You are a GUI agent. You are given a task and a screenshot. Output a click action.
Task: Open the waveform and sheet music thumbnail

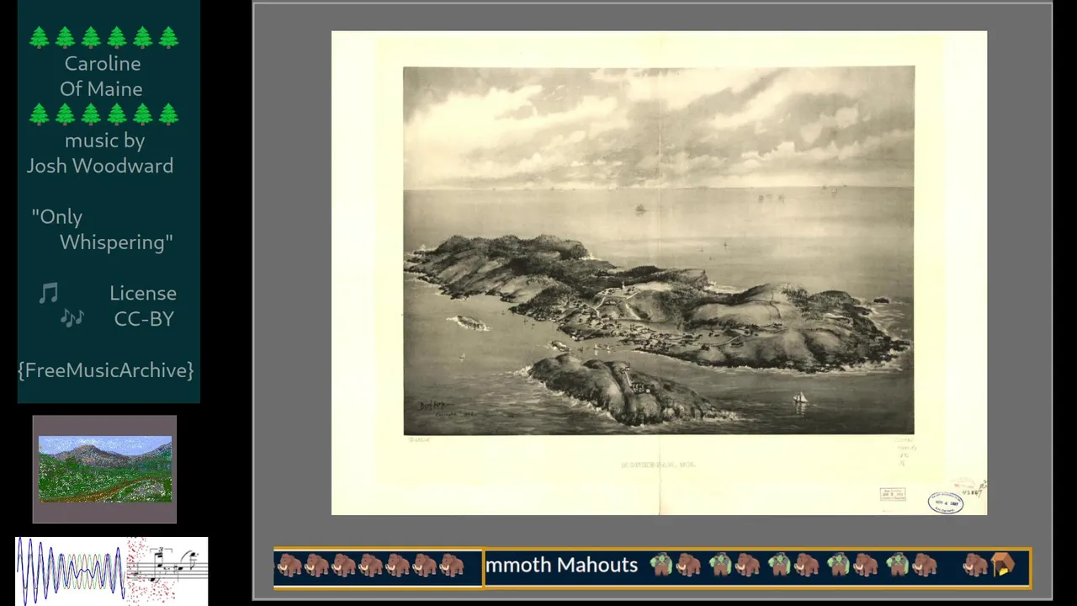coord(112,571)
